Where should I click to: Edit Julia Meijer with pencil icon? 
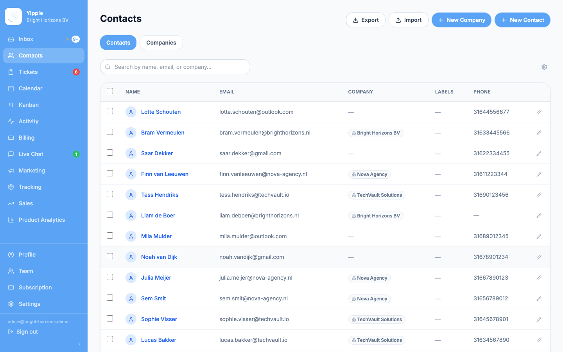[x=539, y=278]
